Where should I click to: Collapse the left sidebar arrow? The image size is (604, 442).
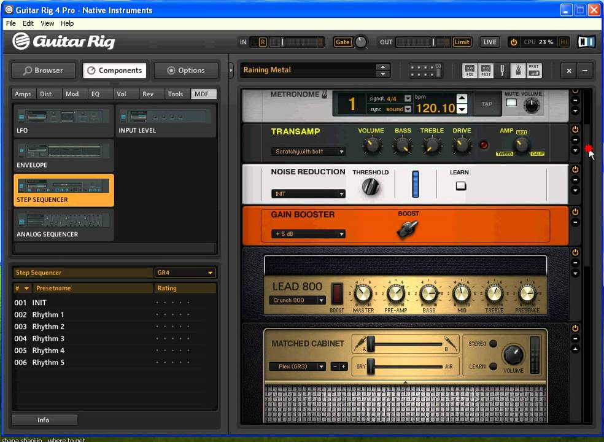point(231,71)
